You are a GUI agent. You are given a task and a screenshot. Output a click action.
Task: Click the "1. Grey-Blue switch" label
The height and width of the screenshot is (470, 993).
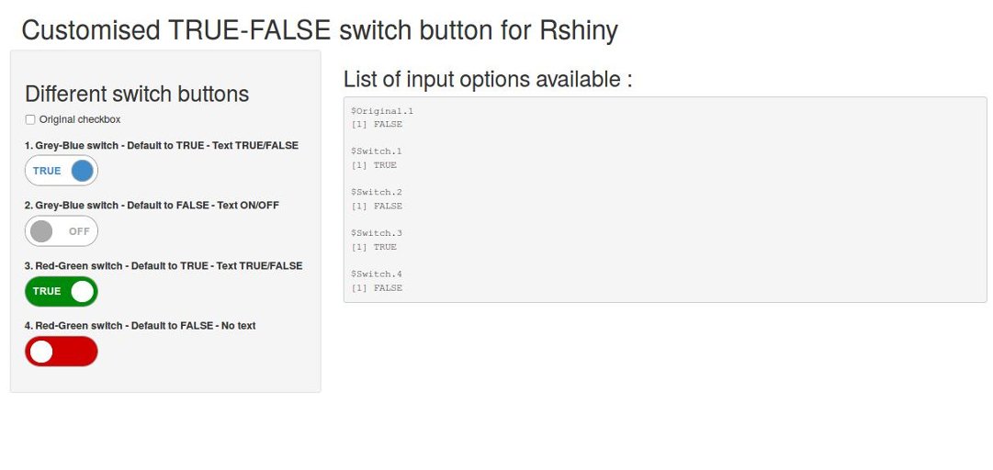(x=161, y=145)
